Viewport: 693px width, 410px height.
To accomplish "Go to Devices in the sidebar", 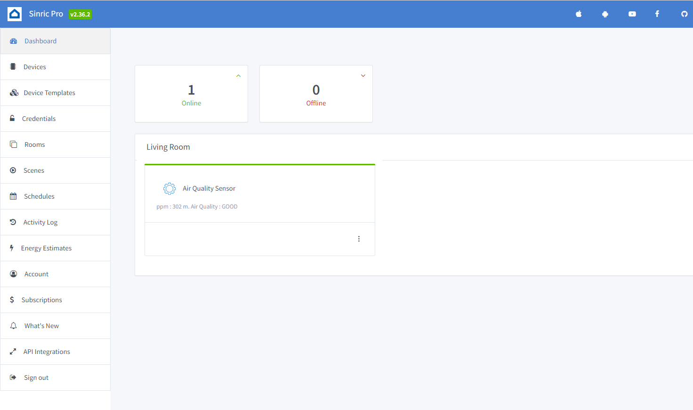I will click(35, 67).
